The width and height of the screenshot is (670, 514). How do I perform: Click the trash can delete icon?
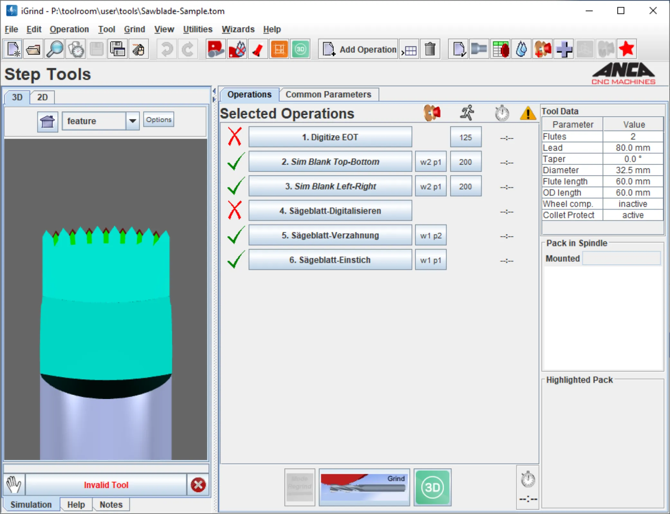(x=430, y=49)
